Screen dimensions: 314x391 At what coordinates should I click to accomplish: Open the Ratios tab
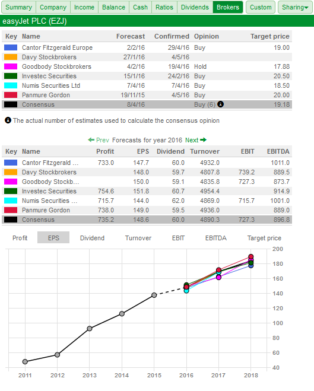click(x=164, y=7)
